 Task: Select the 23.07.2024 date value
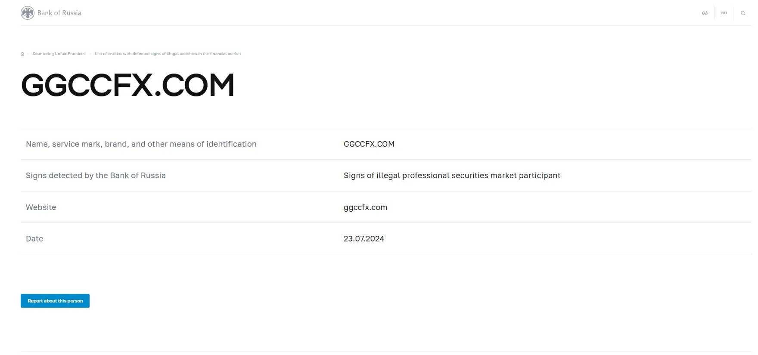pyautogui.click(x=364, y=239)
